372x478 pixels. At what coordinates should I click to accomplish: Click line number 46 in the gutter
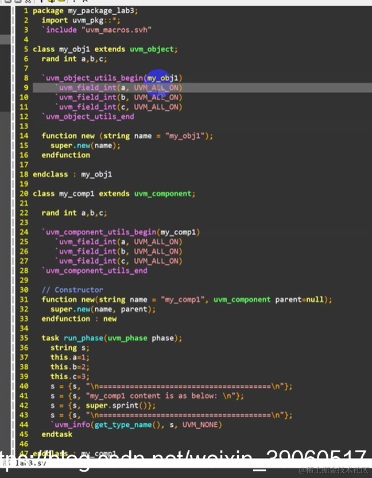pos(24,444)
